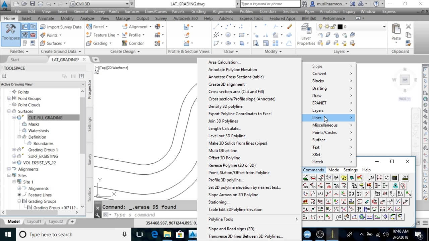
Task: Click the ALL icon in floating toolbar
Action: coord(336,178)
